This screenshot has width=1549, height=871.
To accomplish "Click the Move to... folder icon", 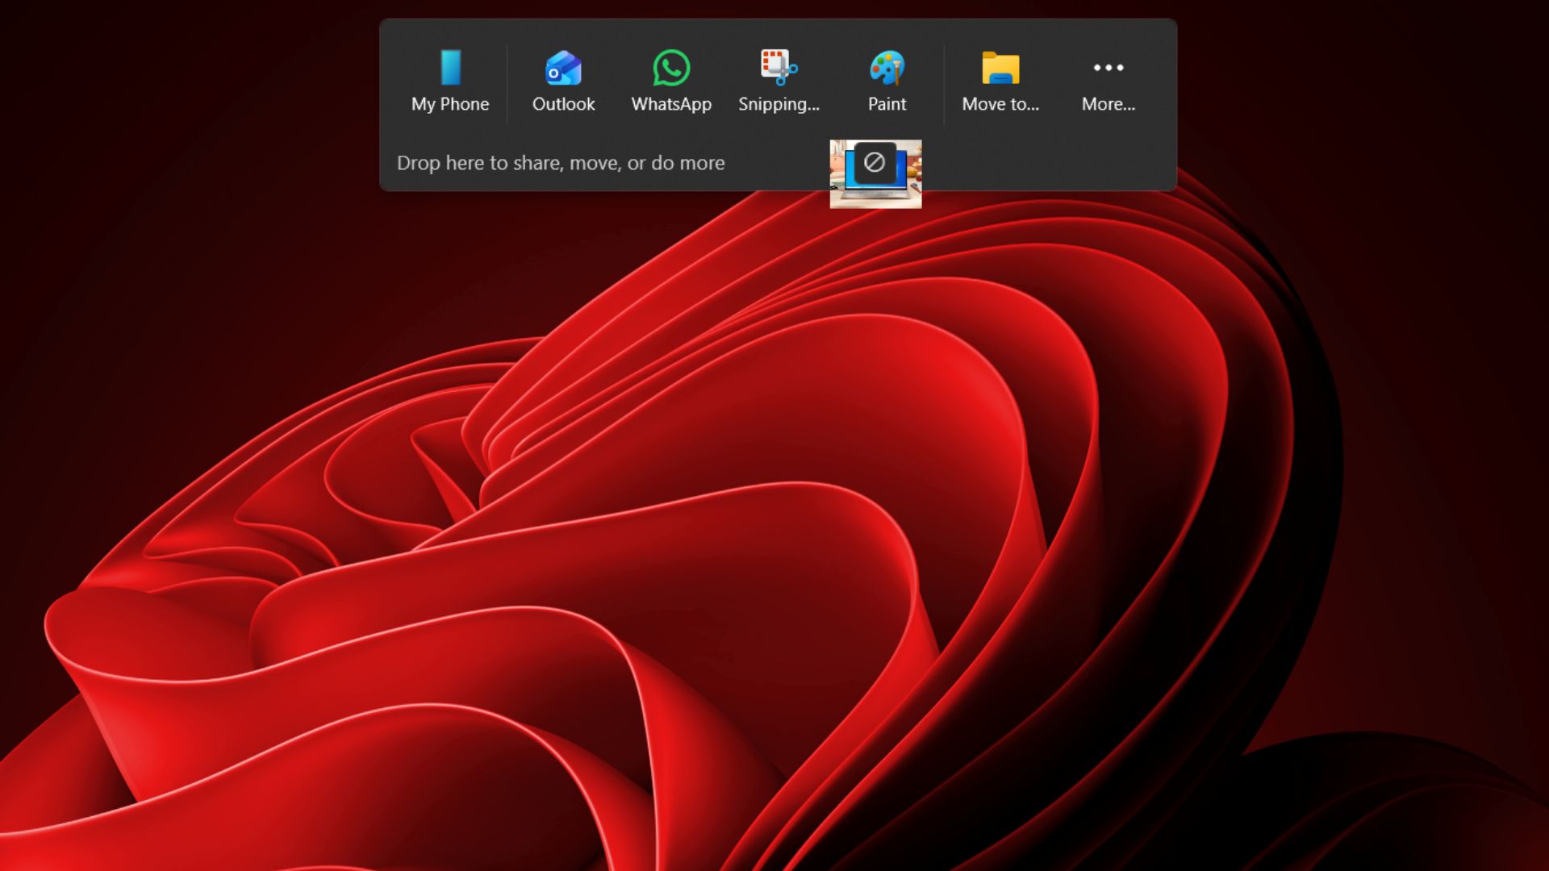I will tap(1000, 68).
